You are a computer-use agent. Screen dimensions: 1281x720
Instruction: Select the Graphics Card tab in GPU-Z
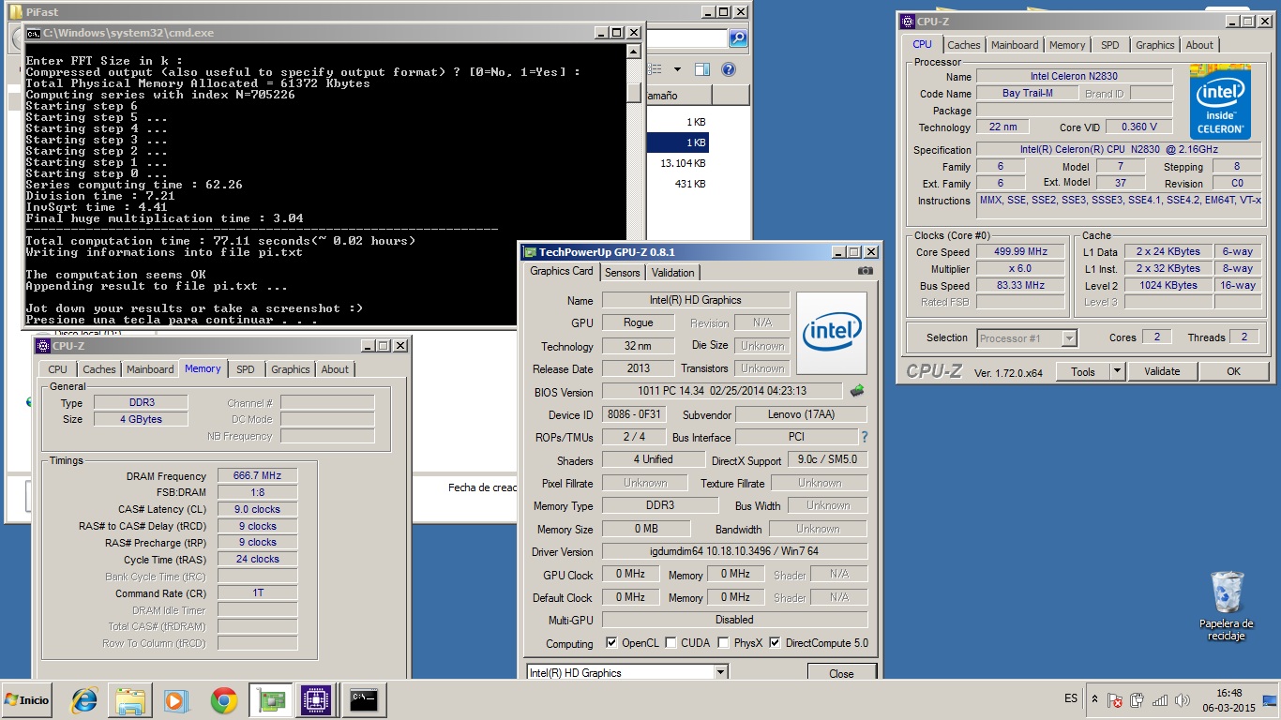562,271
